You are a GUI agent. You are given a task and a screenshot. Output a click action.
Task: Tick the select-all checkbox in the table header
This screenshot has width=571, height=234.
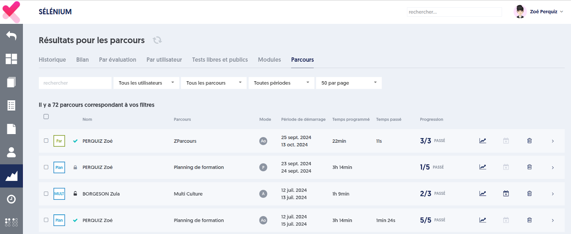coord(46,117)
